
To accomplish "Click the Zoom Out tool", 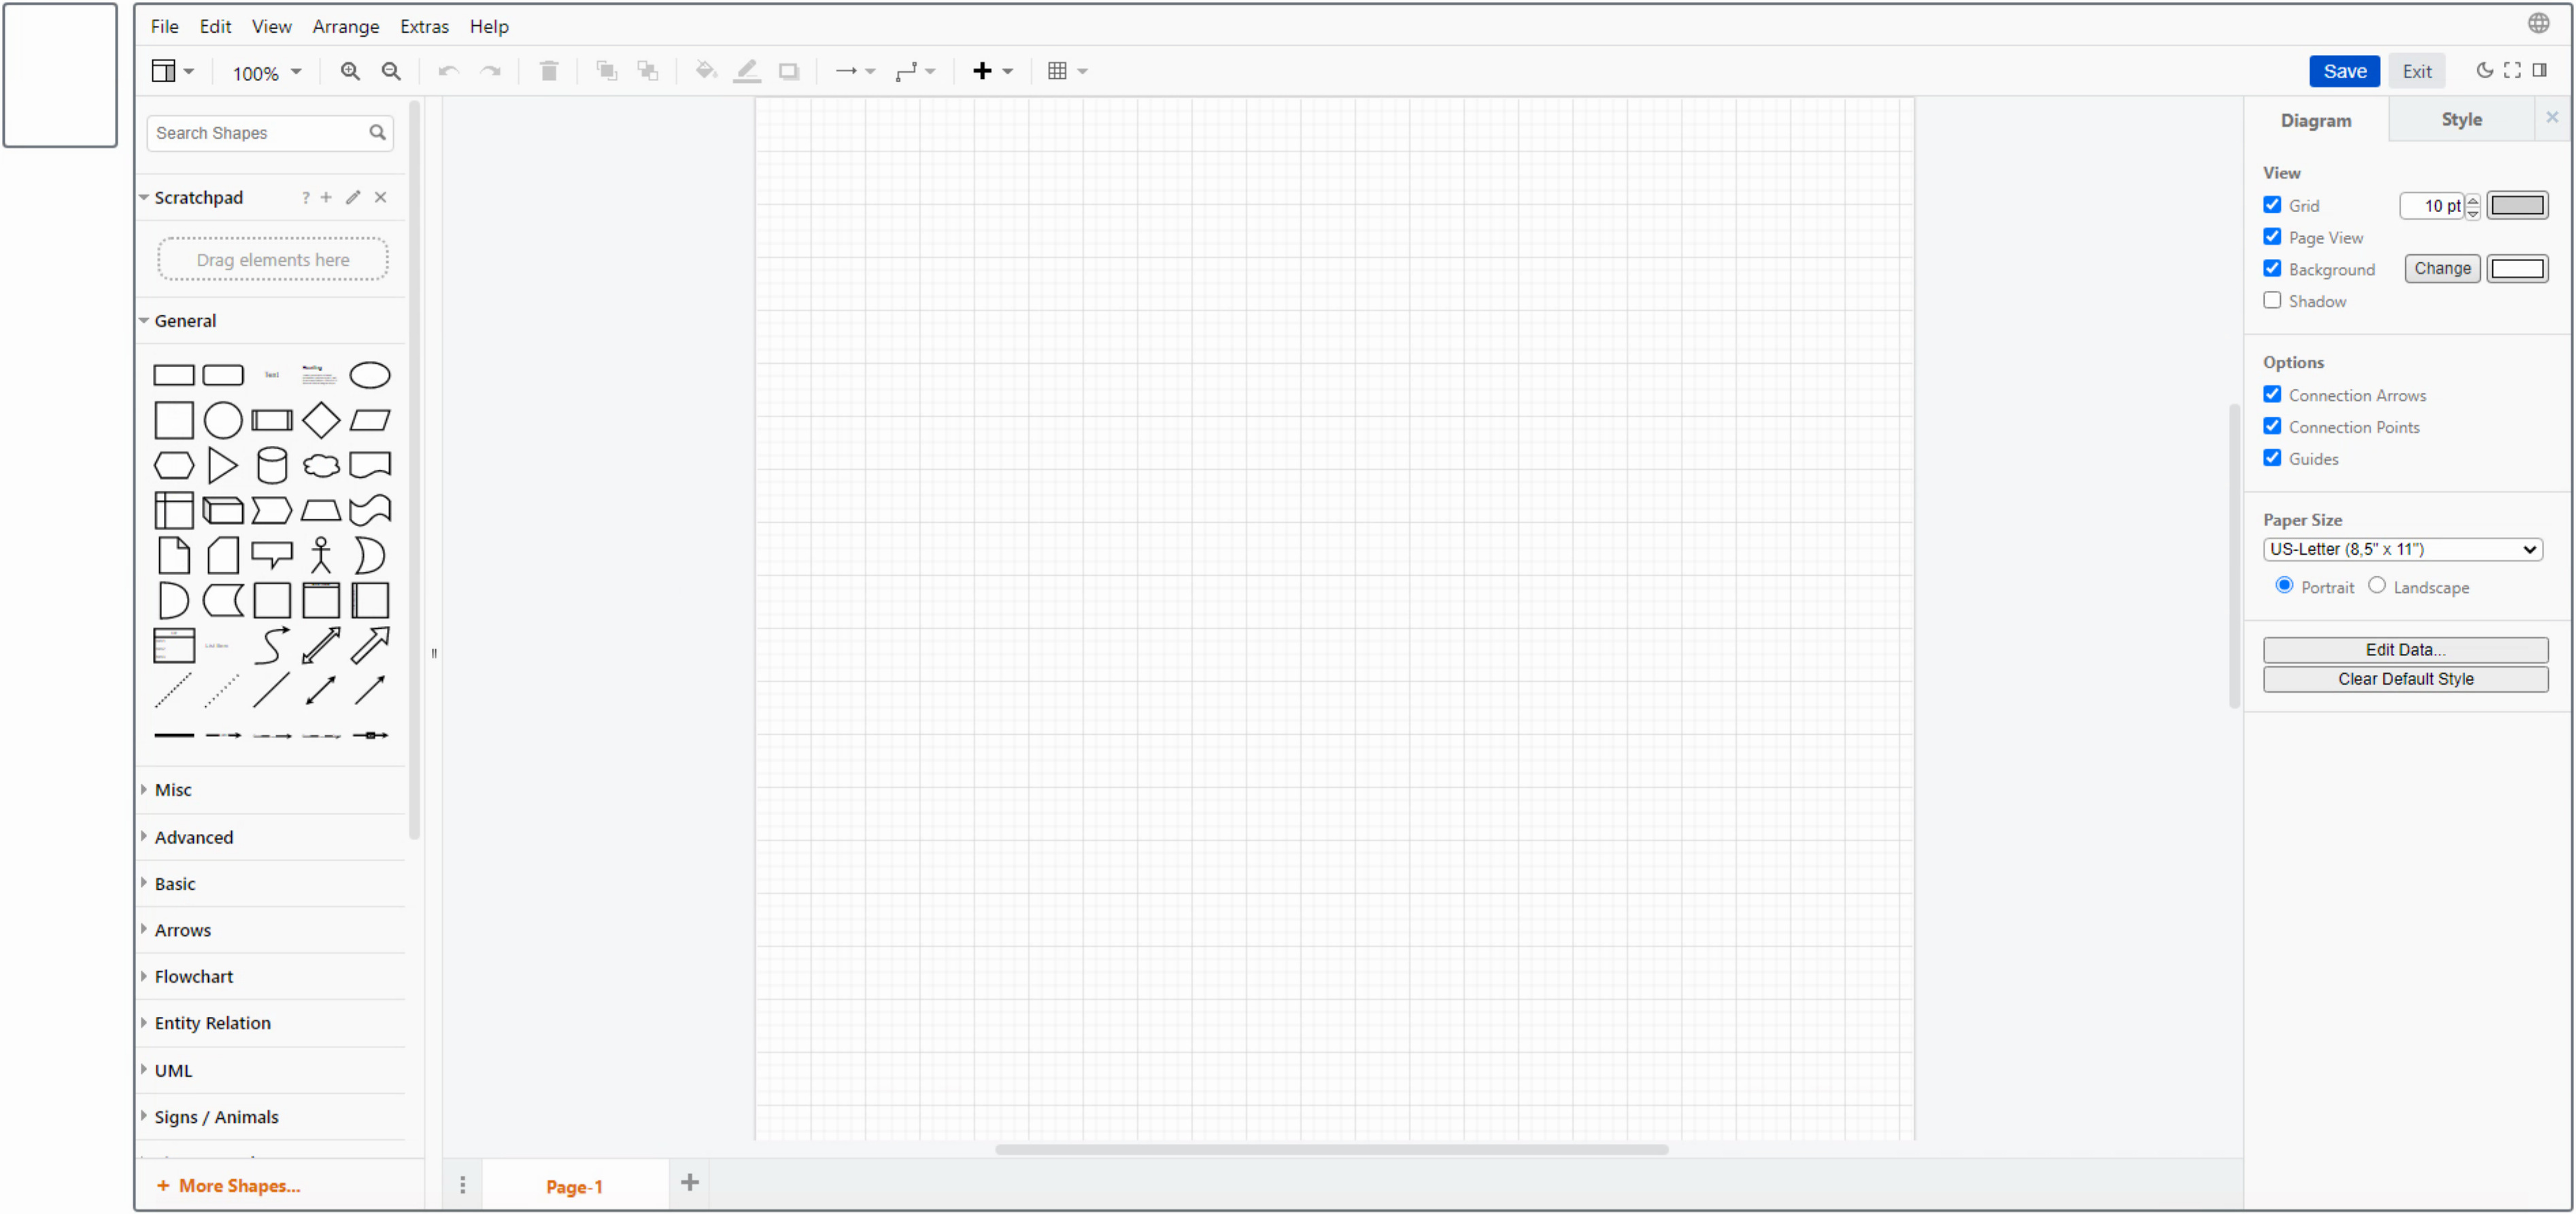I will (391, 71).
